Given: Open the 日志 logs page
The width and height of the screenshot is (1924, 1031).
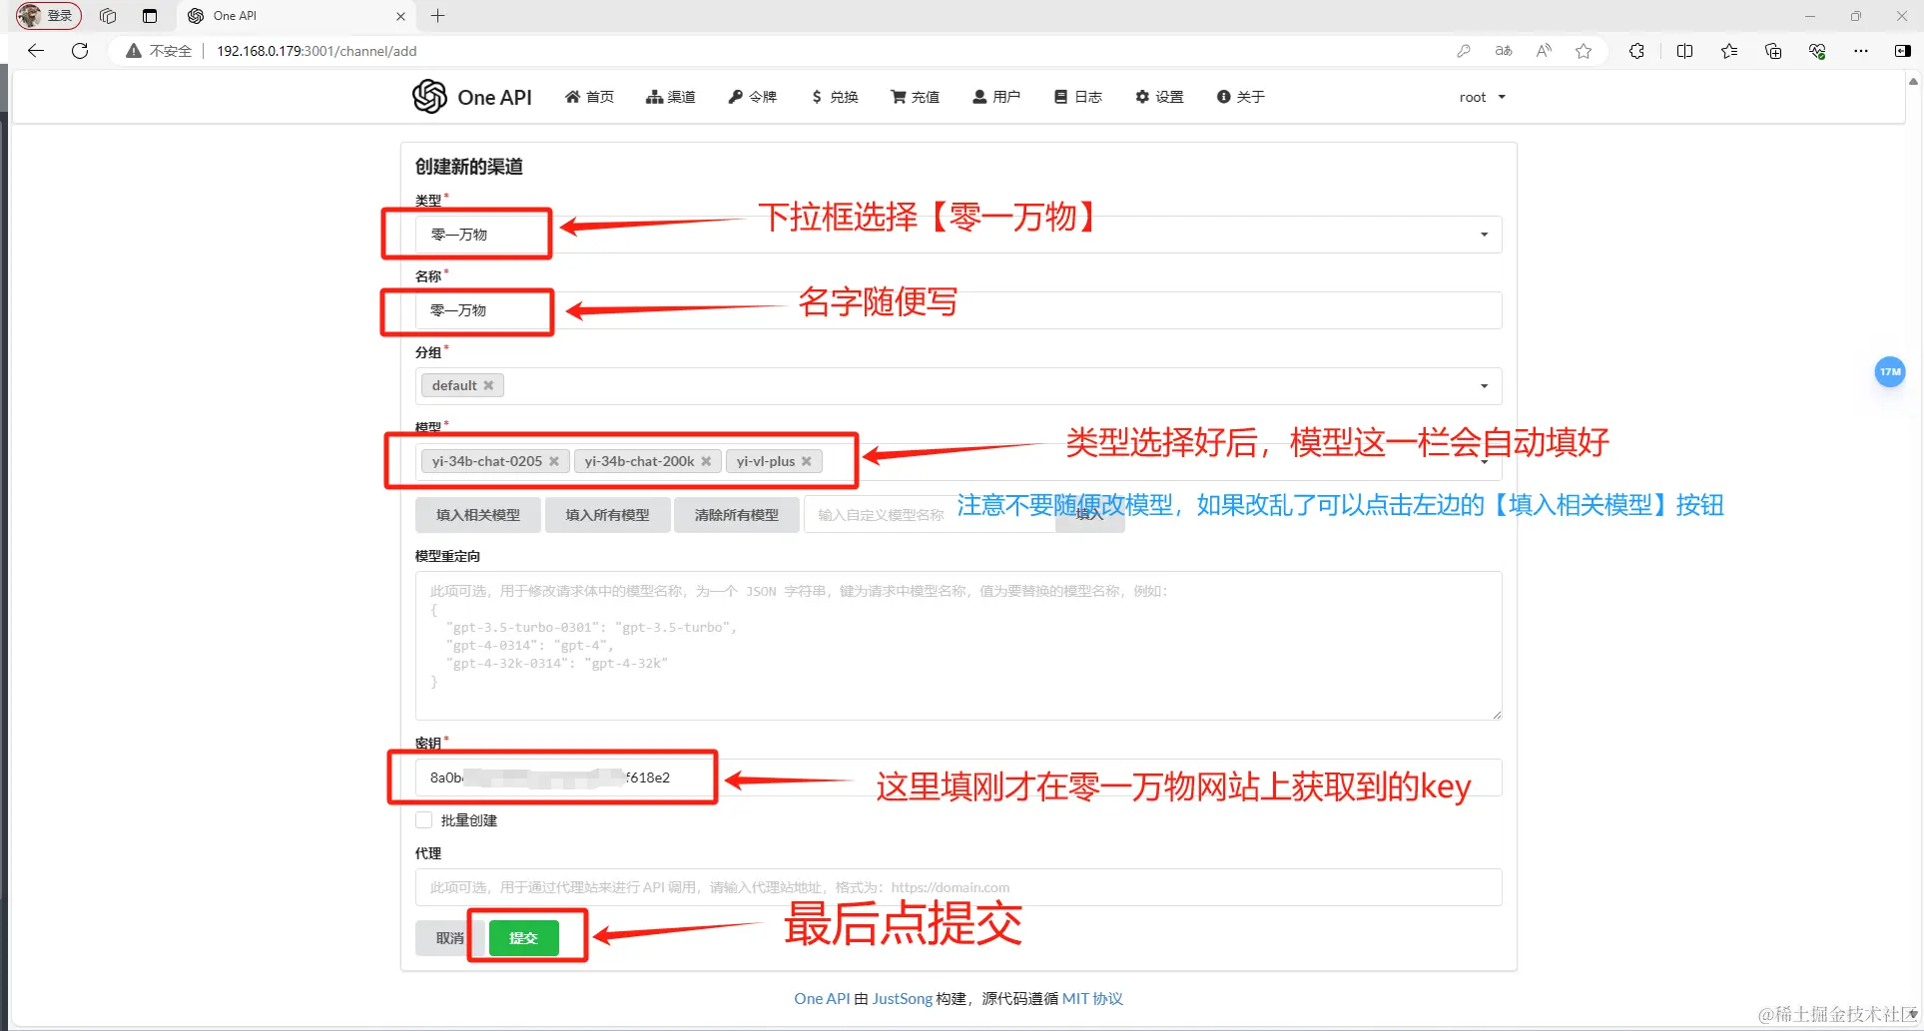Looking at the screenshot, I should 1078,97.
